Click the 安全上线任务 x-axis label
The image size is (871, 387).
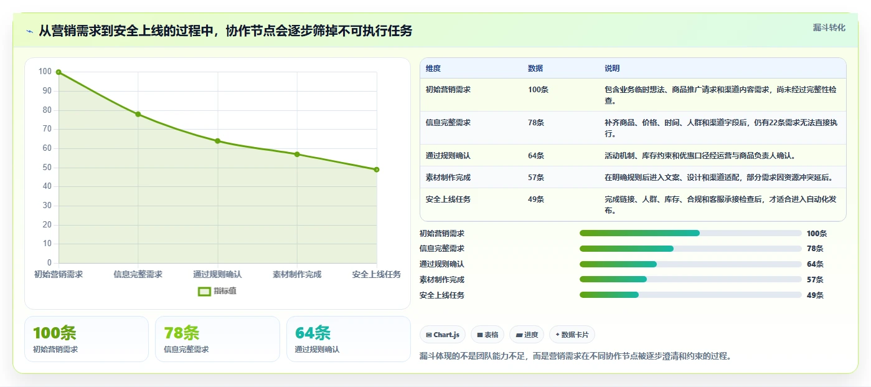click(x=377, y=274)
